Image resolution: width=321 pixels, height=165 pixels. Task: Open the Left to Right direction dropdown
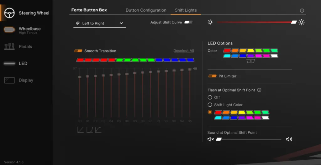coord(99,23)
